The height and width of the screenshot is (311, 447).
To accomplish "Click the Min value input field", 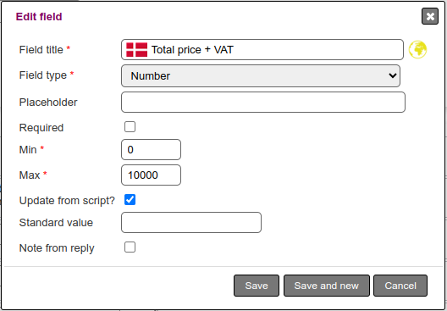I will (151, 149).
